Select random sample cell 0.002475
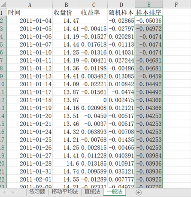The image size is (191, 197). coord(121,100)
